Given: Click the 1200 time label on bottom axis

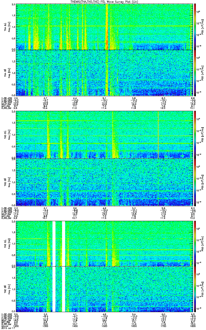Looking at the screenshot, I should 16,326.
